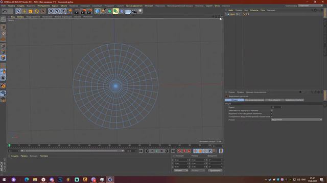Select the Live Selection tool
327x183 pixels.
tap(18, 11)
